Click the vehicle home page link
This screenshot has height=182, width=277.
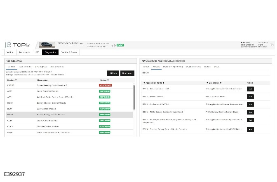coord(96,47)
